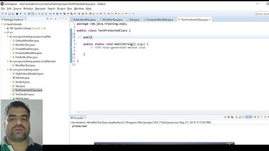Image resolution: width=269 pixels, height=151 pixels.
Task: Toggle Link with Editor in Package Explorer
Action: point(51,18)
